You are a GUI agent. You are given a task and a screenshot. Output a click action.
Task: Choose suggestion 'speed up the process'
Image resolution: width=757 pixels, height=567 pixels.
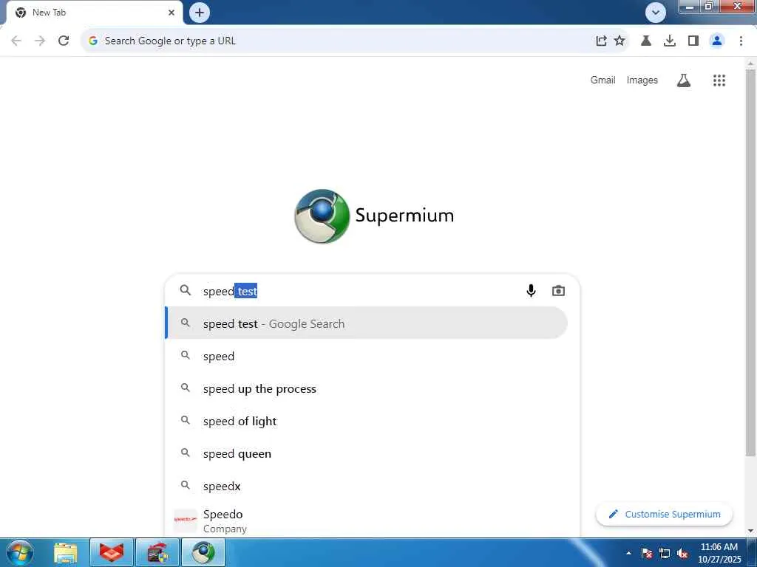coord(367,388)
